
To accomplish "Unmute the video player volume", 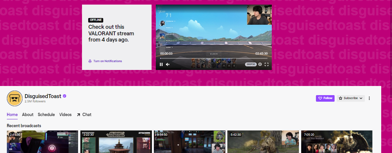I will (x=168, y=64).
